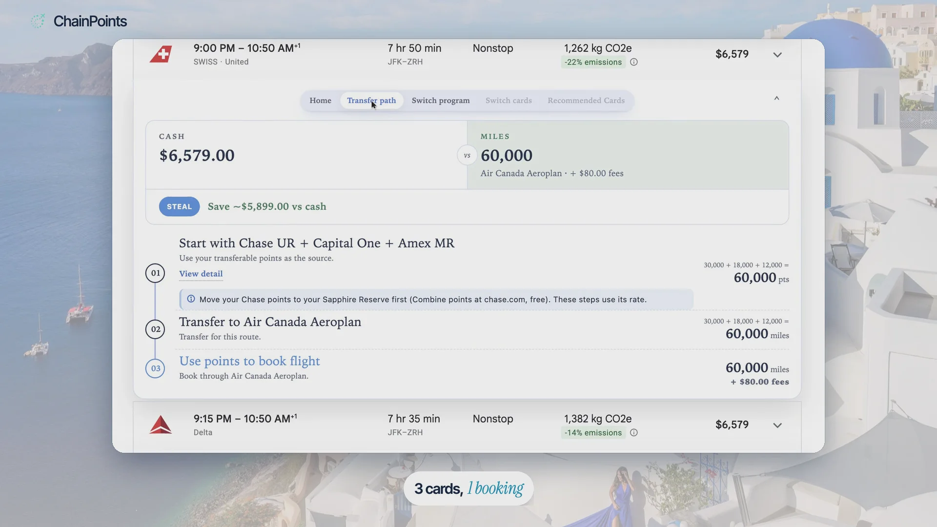Click Use points to book flight
This screenshot has height=527, width=937.
[249, 361]
